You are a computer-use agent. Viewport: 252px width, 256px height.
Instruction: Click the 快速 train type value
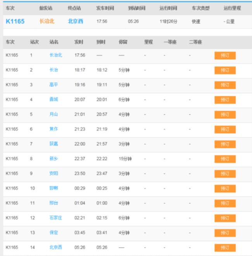[196, 21]
